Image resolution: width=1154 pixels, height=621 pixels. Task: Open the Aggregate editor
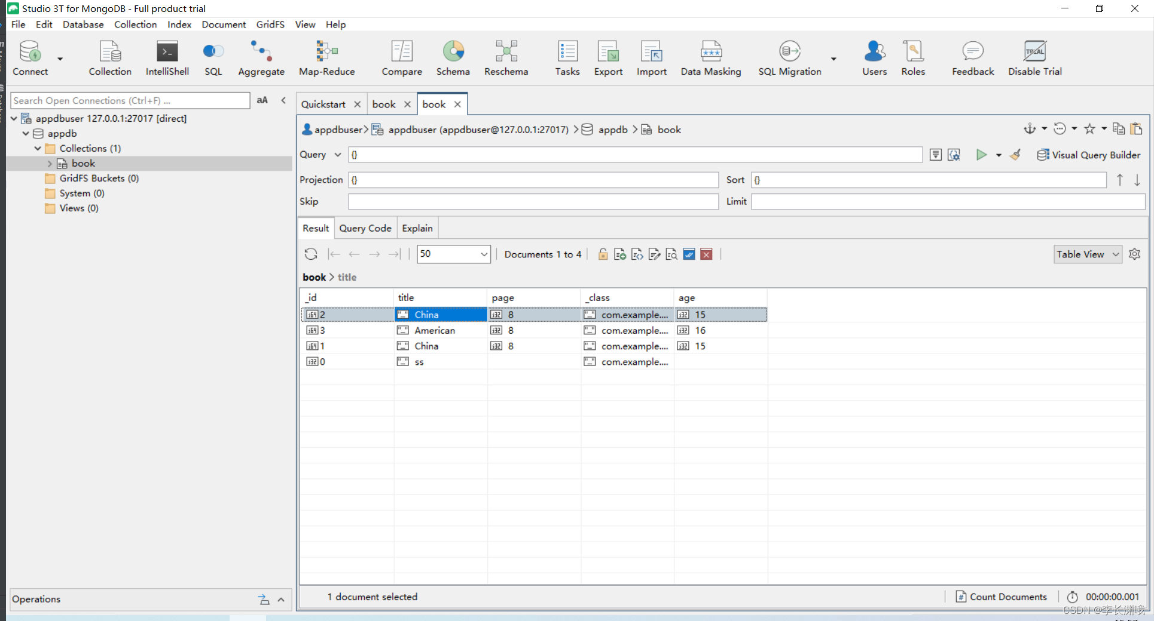[261, 59]
